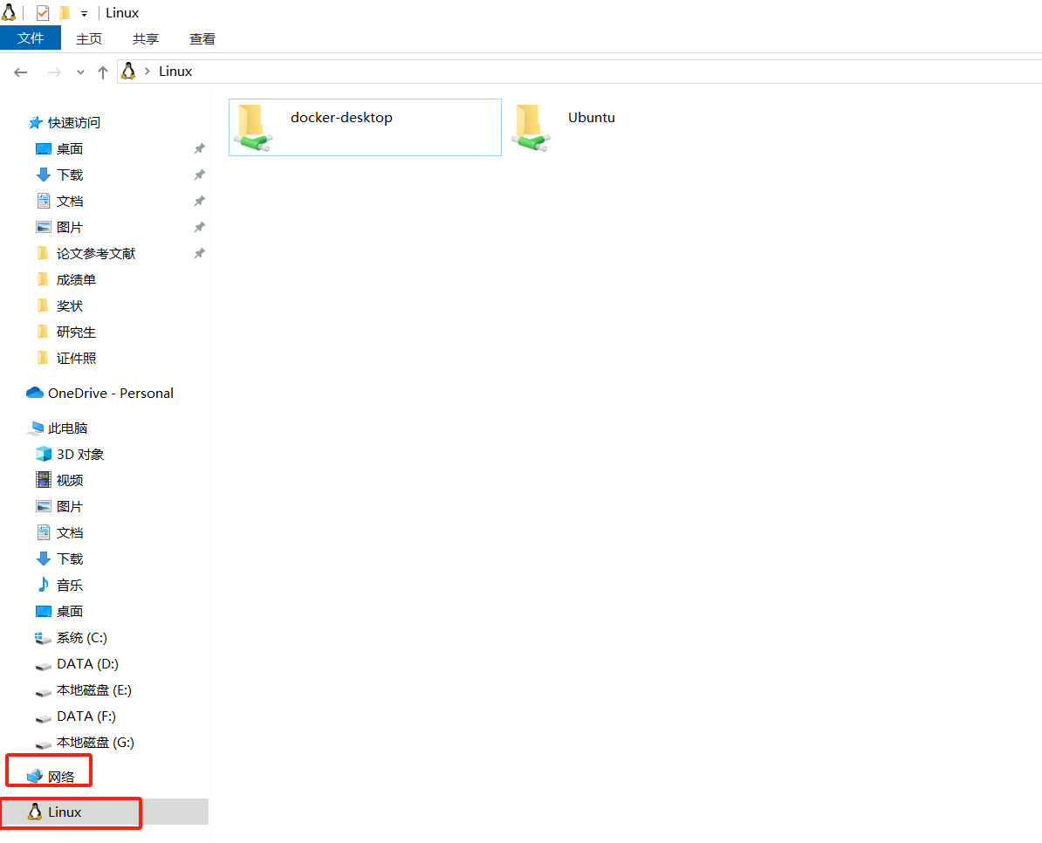Screen dimensions: 1042x843
Task: Open the DATA (F:) drive
Action: tap(76, 716)
